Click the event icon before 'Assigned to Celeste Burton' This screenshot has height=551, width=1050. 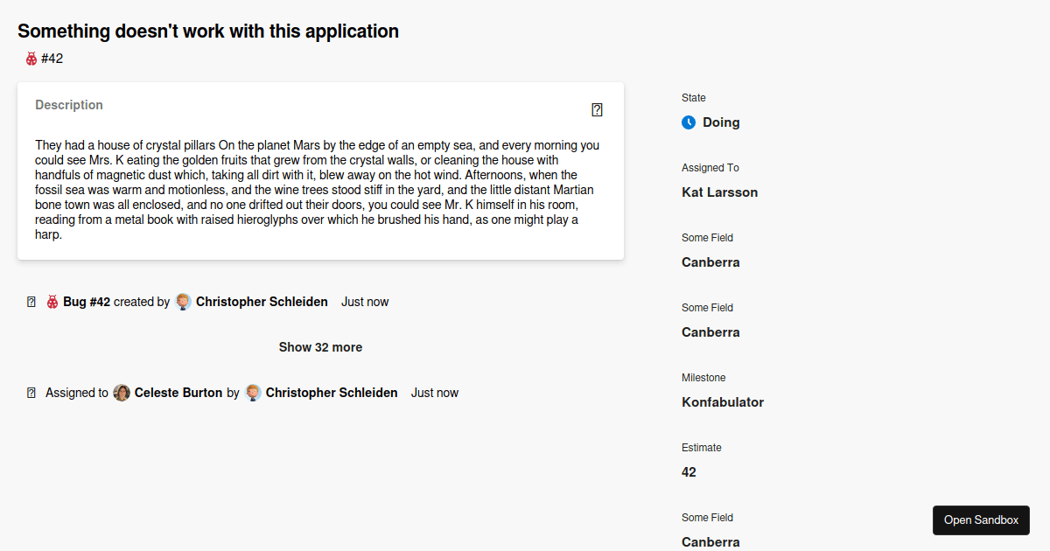click(x=31, y=392)
